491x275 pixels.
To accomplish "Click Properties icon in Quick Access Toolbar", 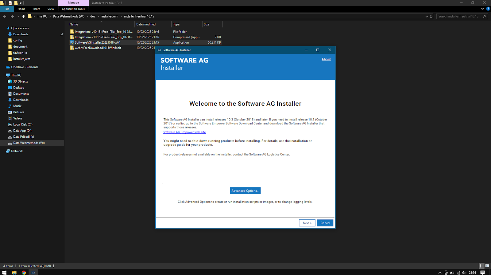I will click(10, 3).
